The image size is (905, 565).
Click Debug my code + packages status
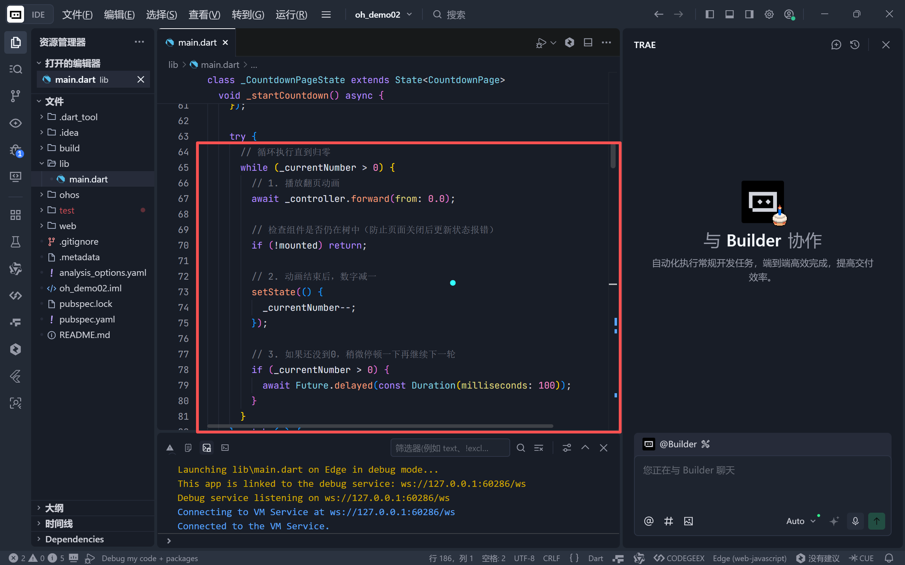click(150, 558)
